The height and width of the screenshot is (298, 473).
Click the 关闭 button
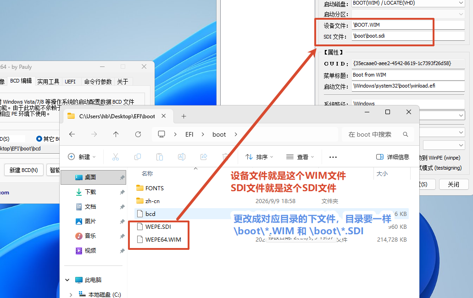(453, 184)
